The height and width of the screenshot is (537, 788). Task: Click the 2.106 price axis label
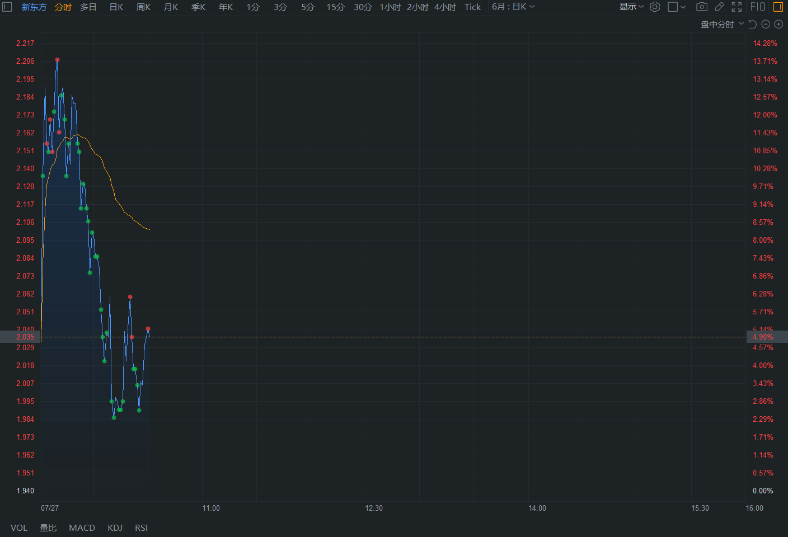[x=25, y=222]
